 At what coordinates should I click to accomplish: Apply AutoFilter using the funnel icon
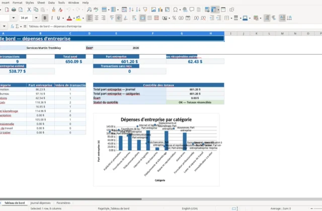[145, 10]
